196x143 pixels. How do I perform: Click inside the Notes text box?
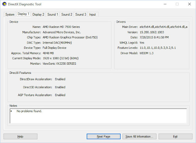(x=98, y=116)
